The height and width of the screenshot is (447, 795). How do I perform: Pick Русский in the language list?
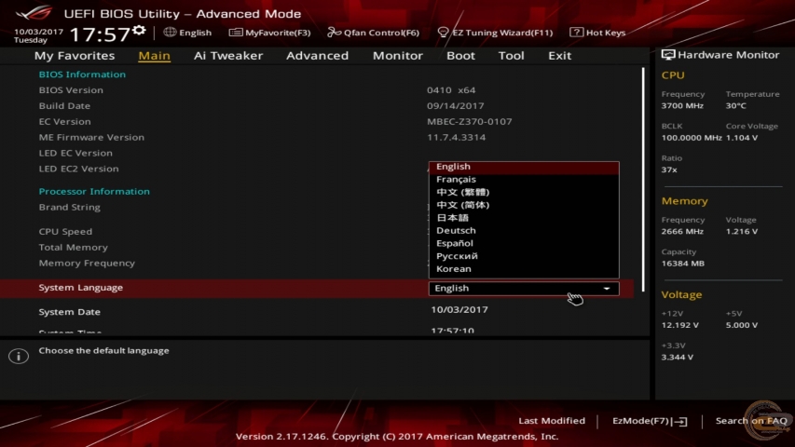pyautogui.click(x=524, y=256)
